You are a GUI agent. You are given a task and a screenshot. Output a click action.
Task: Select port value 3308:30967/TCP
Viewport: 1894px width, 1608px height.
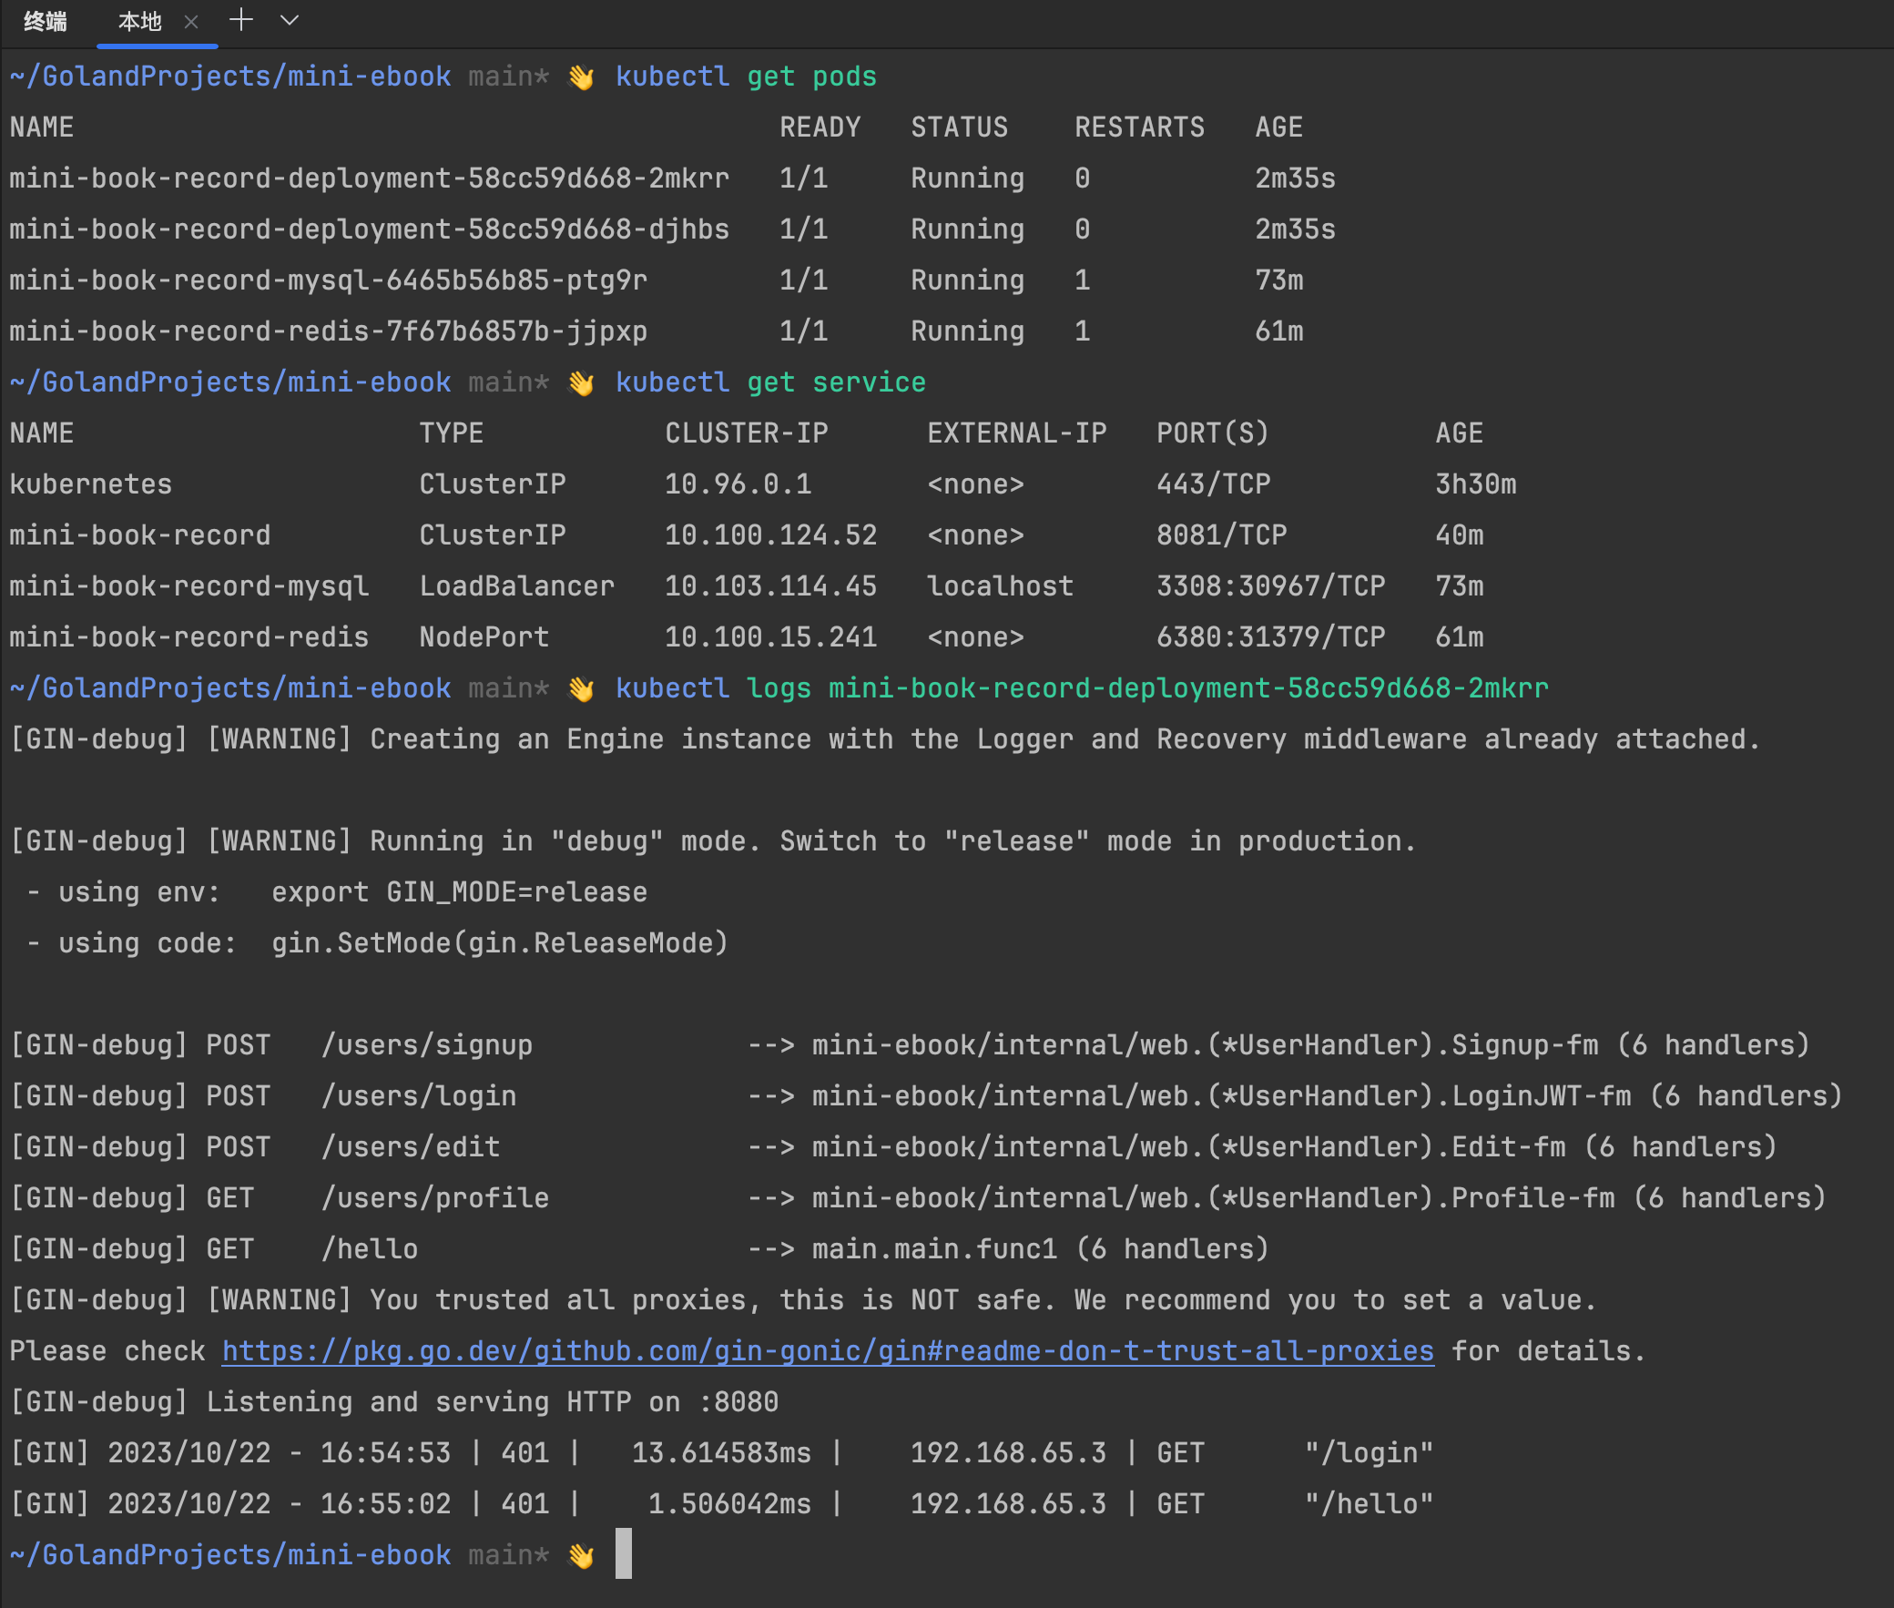coord(1270,586)
